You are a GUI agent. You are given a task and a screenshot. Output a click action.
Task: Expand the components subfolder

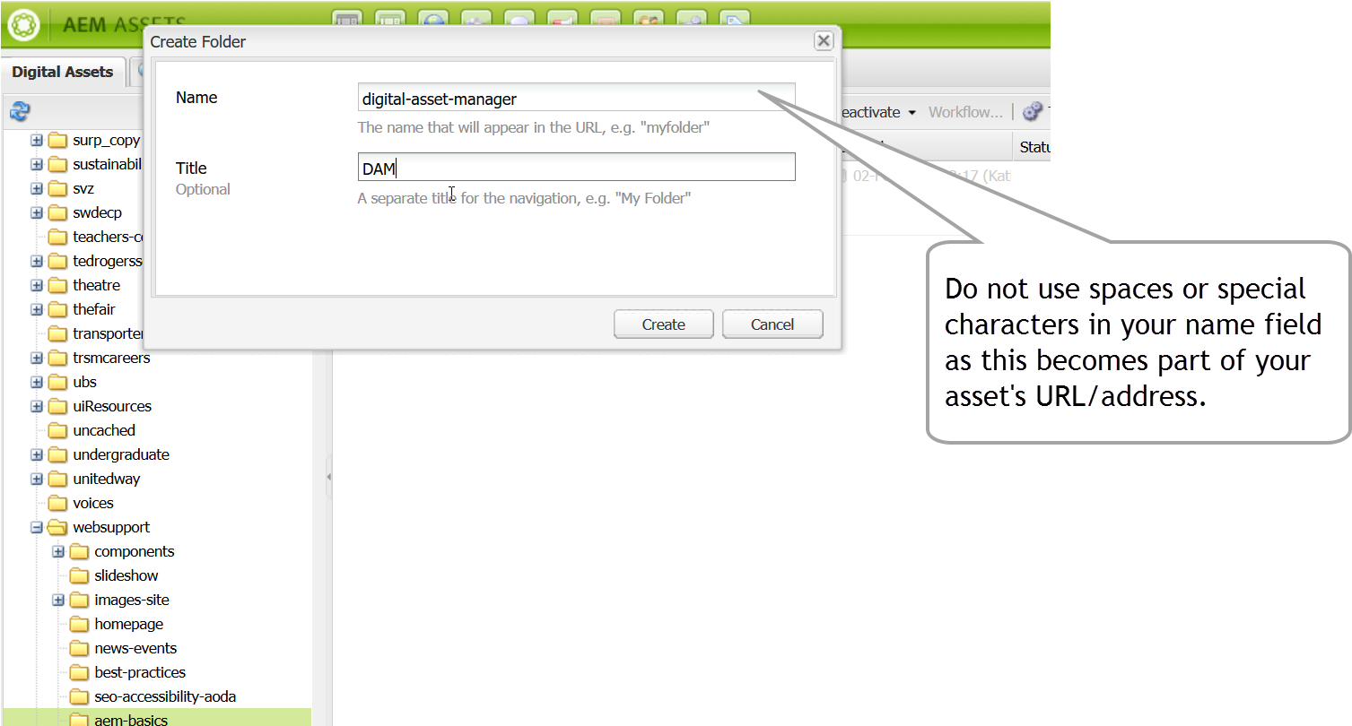pos(58,551)
